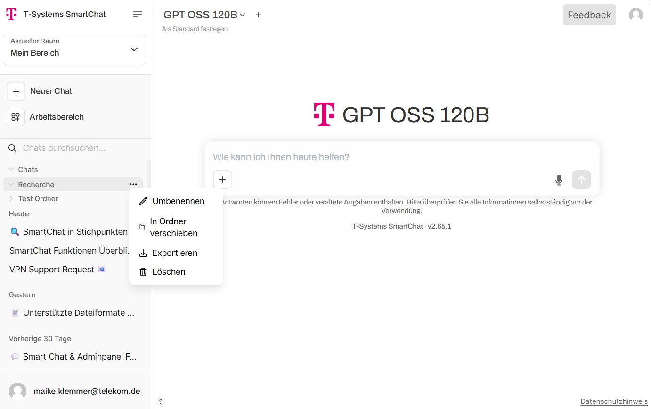Open the Datenschutzhinweis link

[x=614, y=401]
